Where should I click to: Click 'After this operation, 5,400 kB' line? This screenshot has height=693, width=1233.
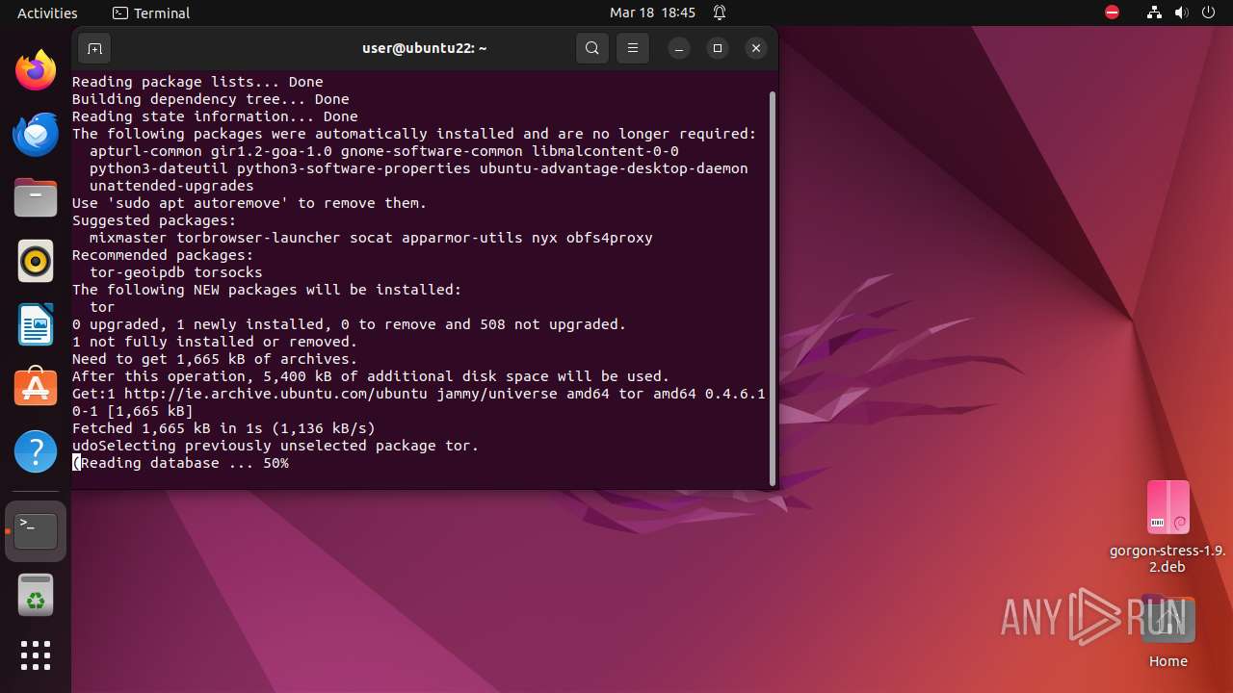coord(371,376)
